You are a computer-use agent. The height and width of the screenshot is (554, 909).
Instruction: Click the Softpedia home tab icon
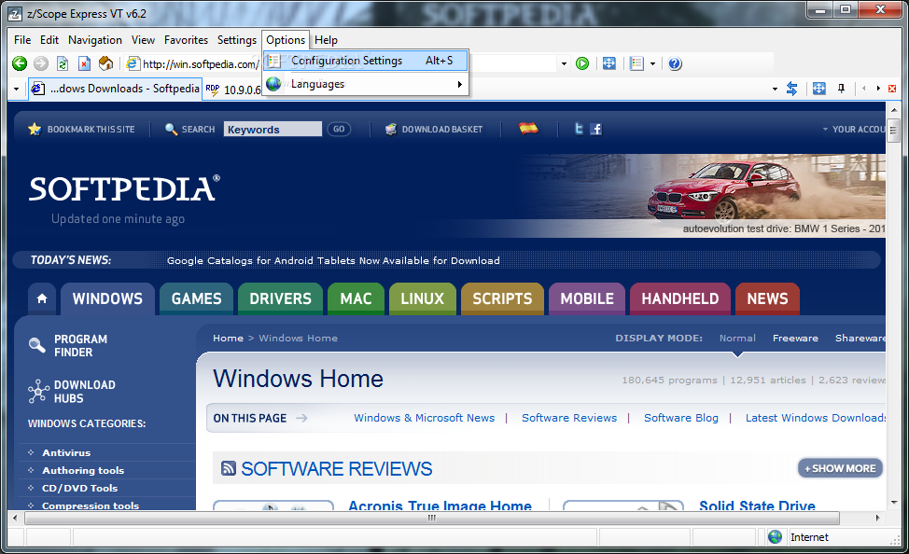42,298
